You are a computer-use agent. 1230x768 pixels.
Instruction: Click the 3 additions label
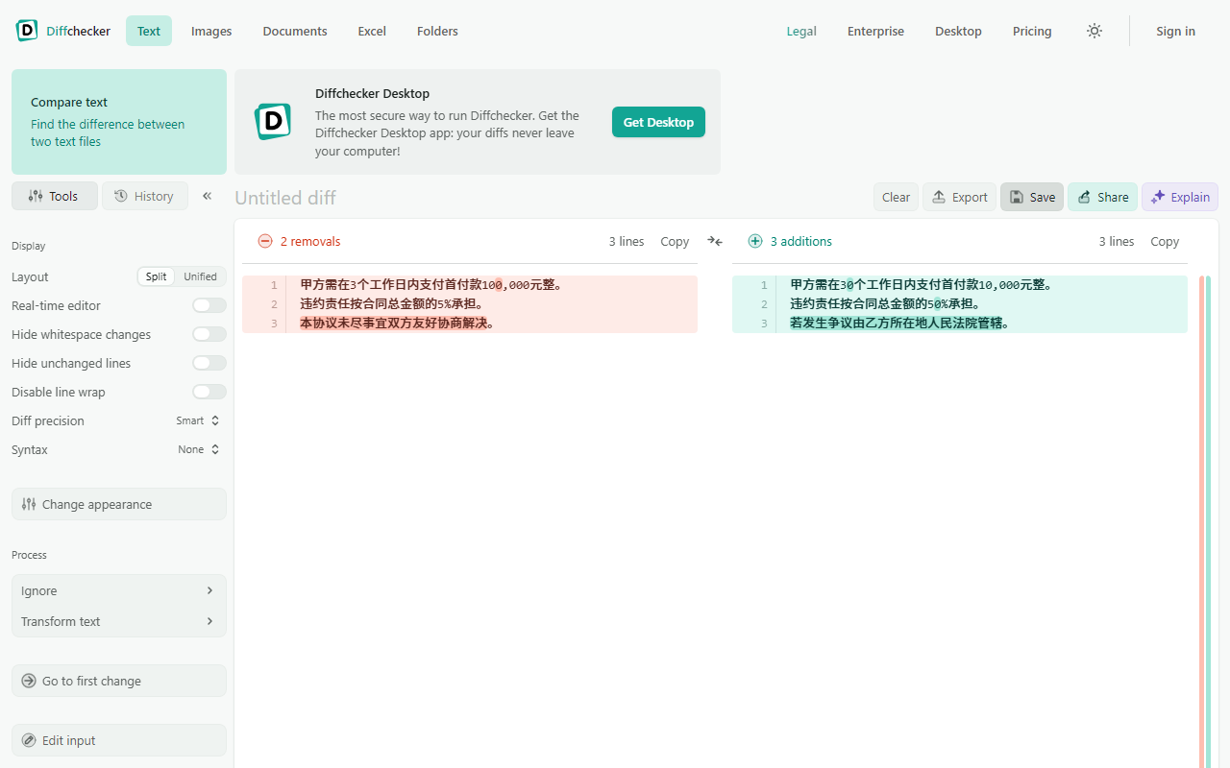[801, 241]
